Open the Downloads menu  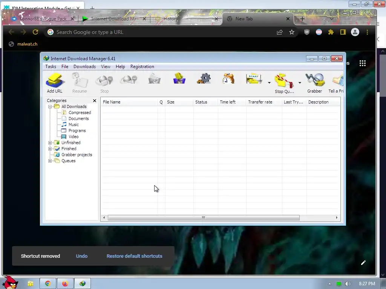click(84, 67)
